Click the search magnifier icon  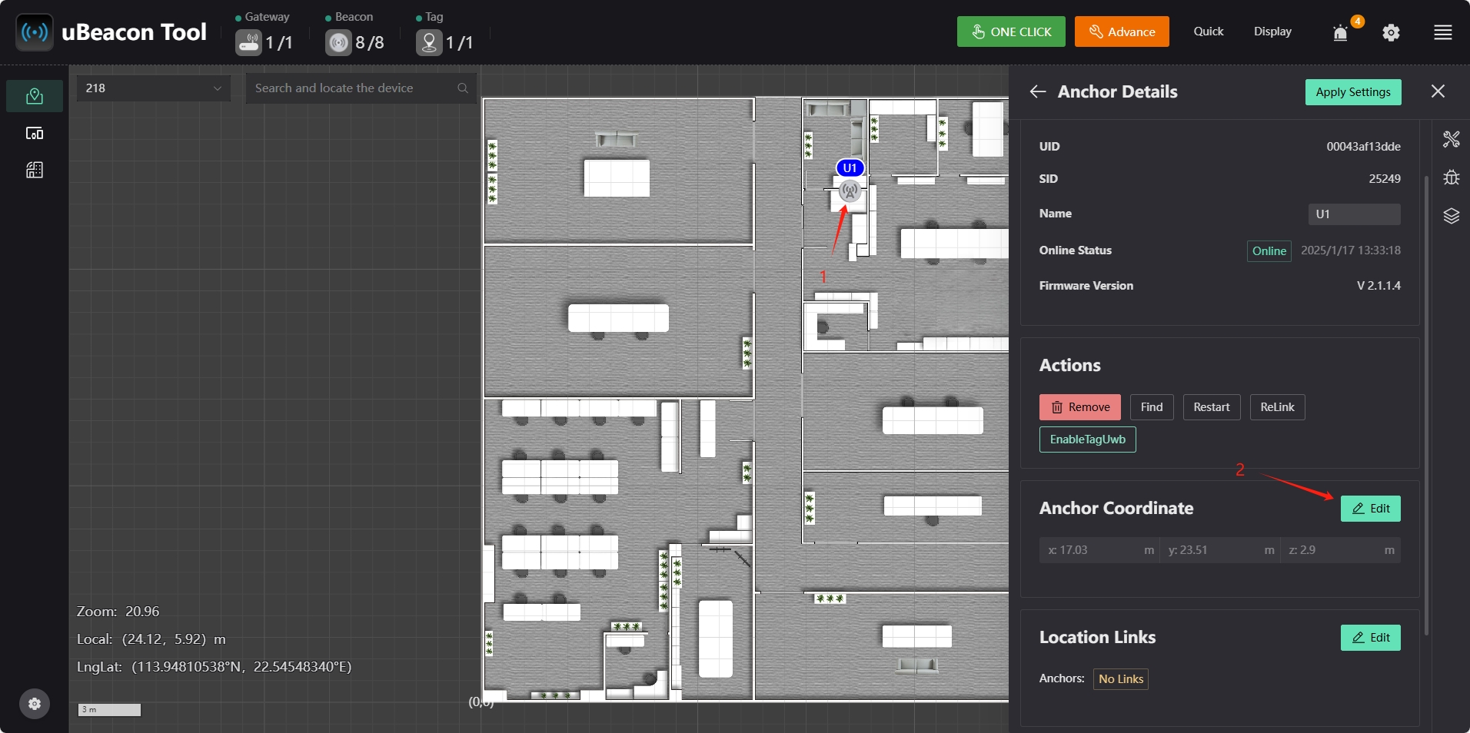coord(463,88)
